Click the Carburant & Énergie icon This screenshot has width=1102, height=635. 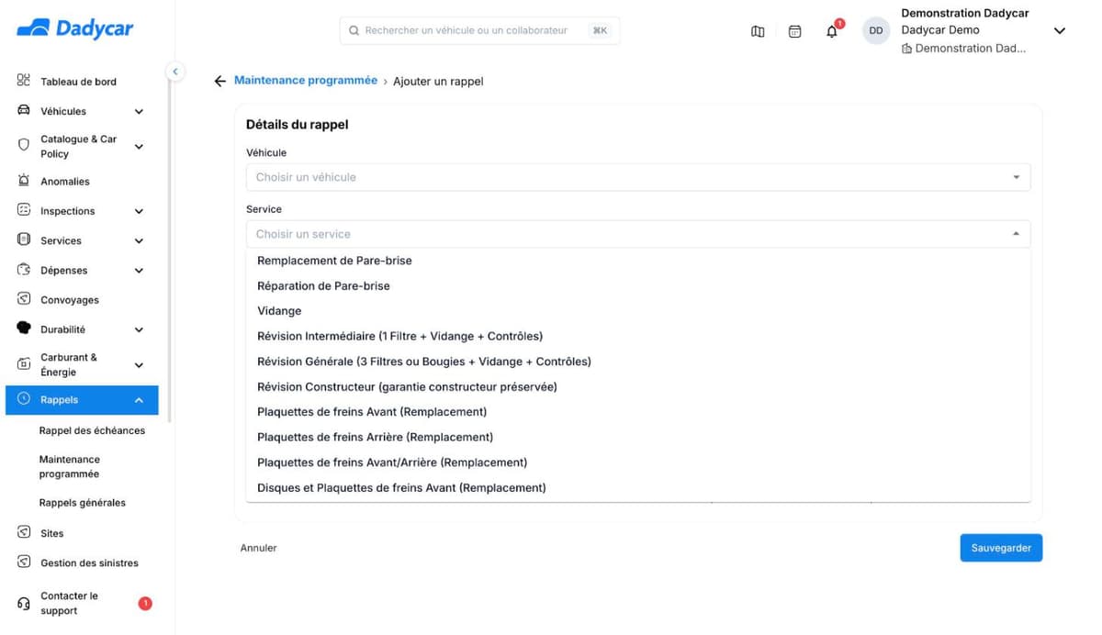coord(24,364)
